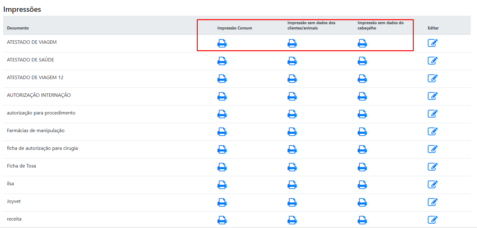The width and height of the screenshot is (477, 228).
Task: Print receita without client/animal data
Action: click(x=292, y=220)
